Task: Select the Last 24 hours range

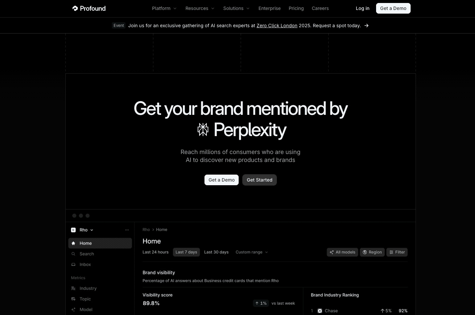Action: (x=155, y=252)
